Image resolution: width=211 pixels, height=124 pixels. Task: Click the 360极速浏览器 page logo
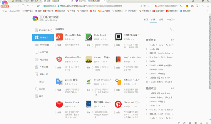[x=46, y=18]
